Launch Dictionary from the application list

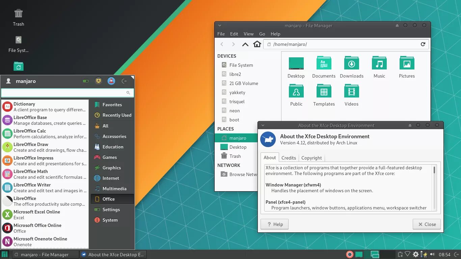pos(45,107)
